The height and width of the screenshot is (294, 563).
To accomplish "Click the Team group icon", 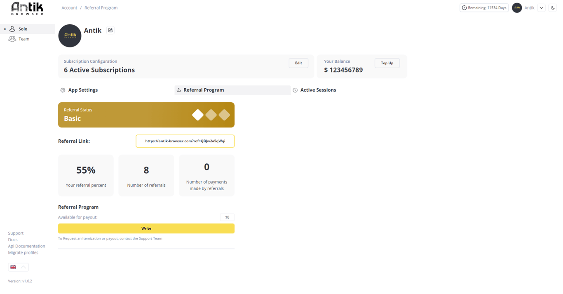I will (x=12, y=39).
